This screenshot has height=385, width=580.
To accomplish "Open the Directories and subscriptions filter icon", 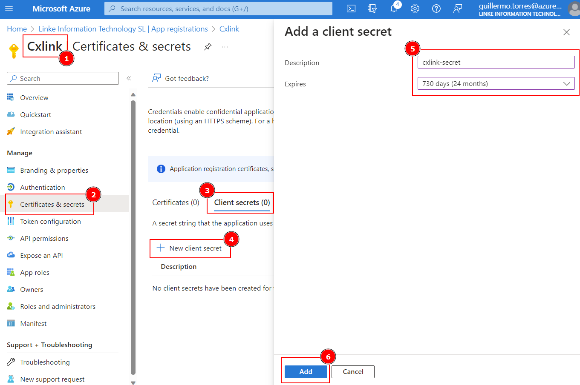I will [372, 9].
